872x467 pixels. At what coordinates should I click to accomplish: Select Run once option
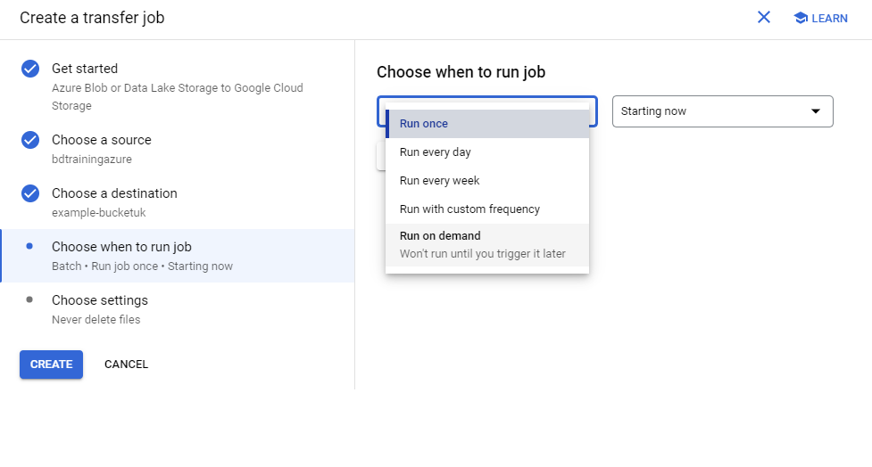tap(487, 123)
